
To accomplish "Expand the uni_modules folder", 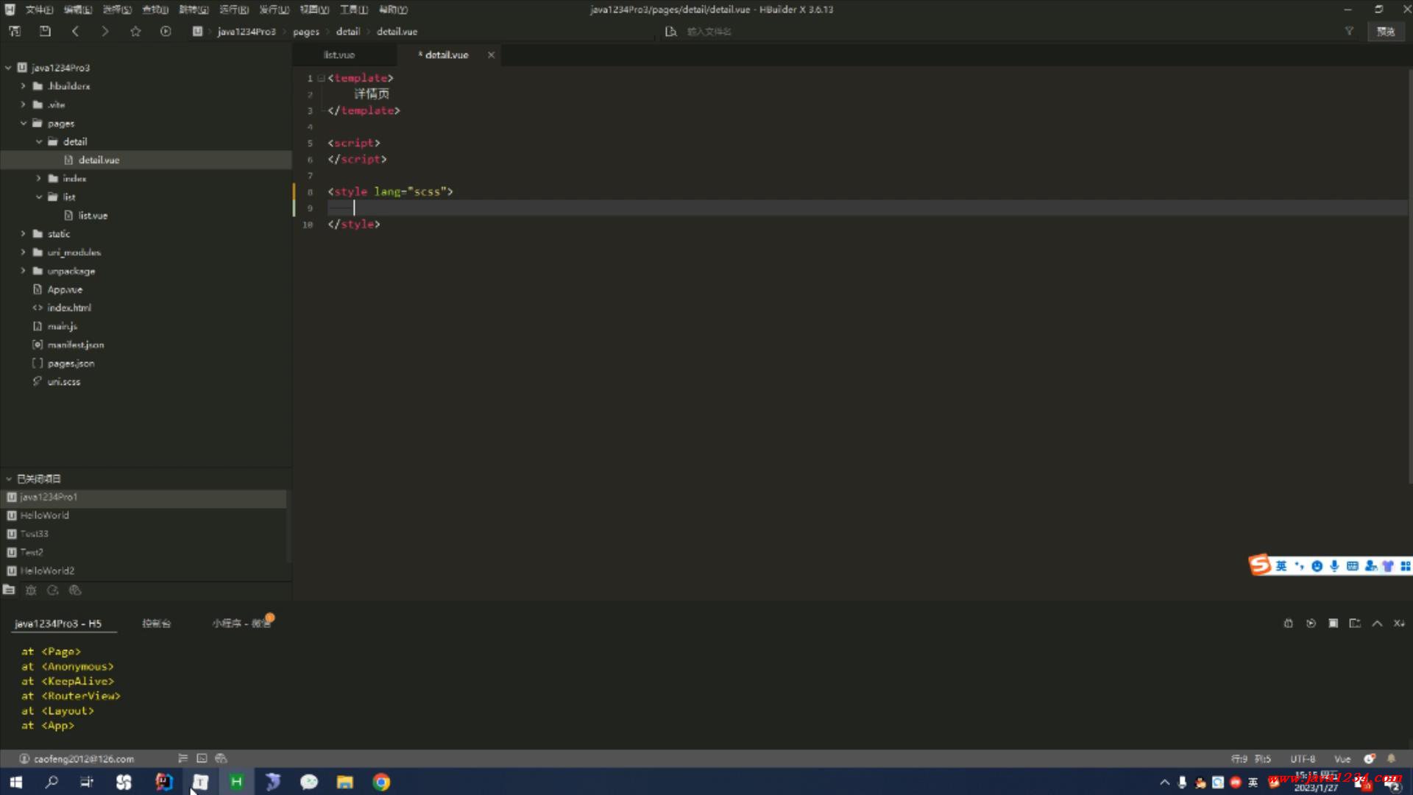I will [x=23, y=252].
